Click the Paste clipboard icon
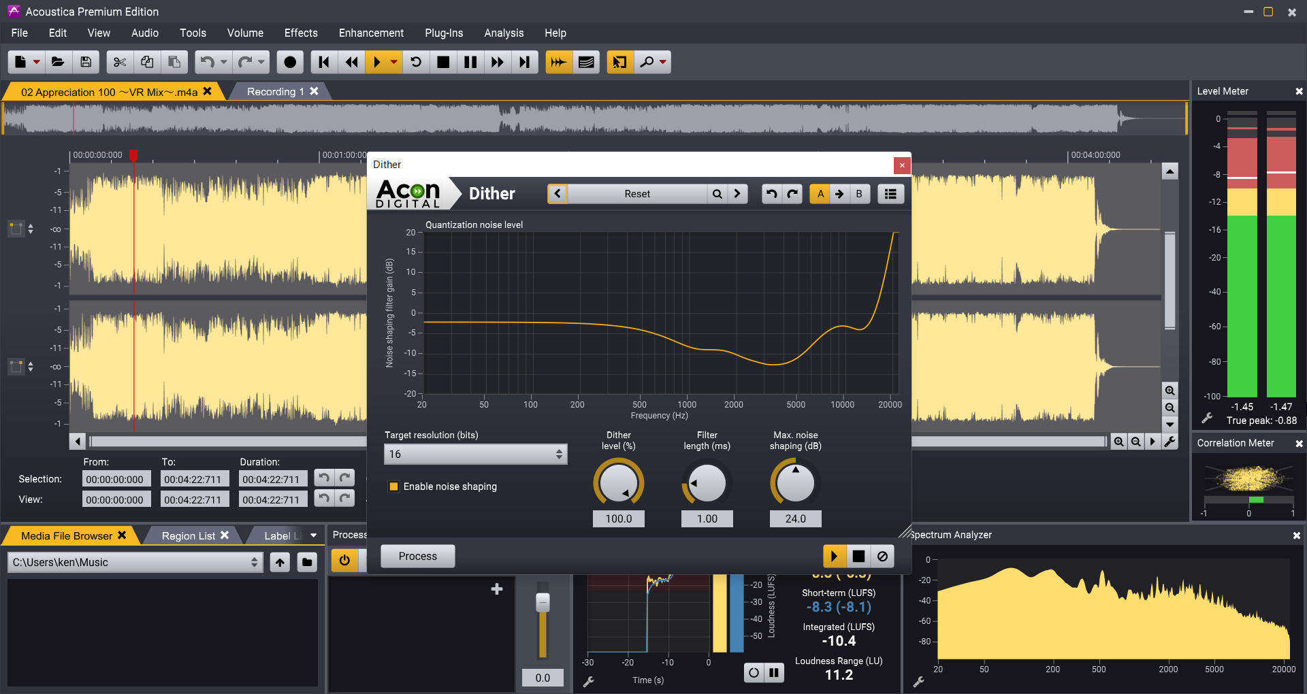The height and width of the screenshot is (694, 1307). [174, 62]
